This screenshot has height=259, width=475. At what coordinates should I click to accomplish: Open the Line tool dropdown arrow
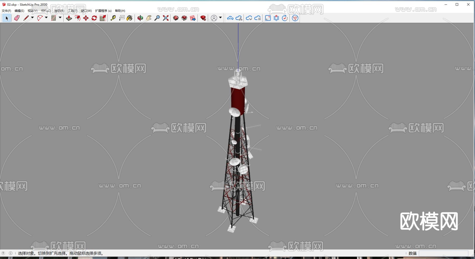(32, 18)
